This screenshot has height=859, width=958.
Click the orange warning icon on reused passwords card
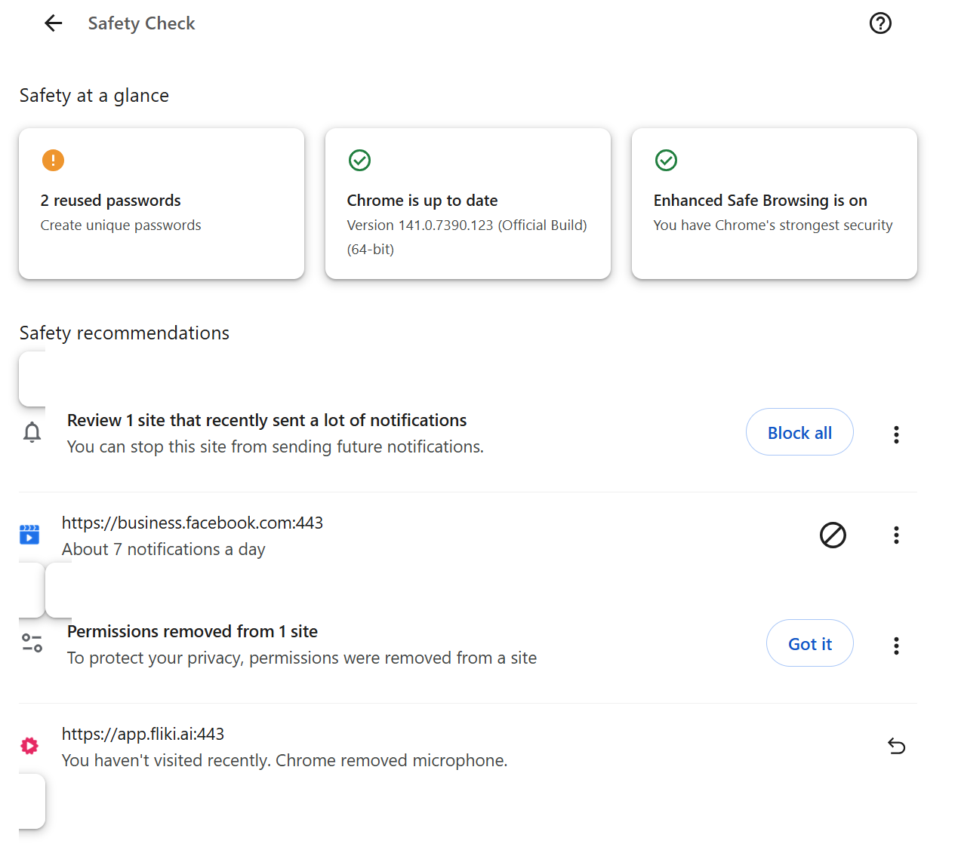point(52,160)
